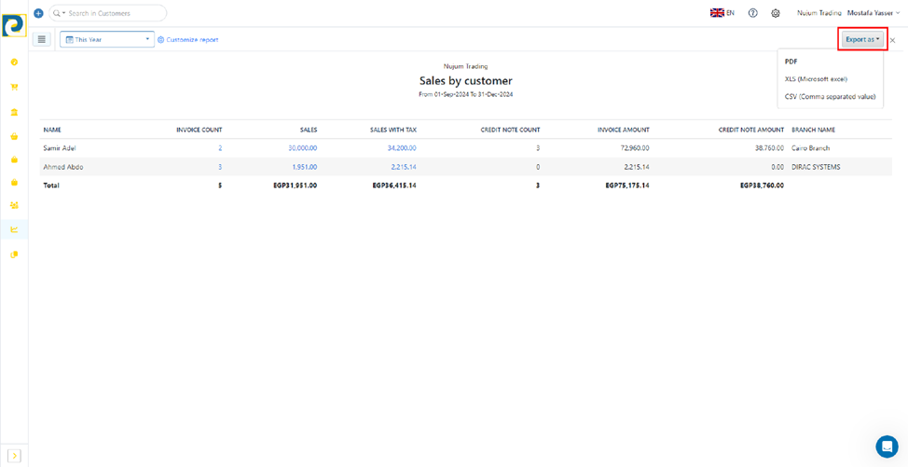The width and height of the screenshot is (908, 467).
Task: Open the help question mark icon
Action: click(753, 13)
